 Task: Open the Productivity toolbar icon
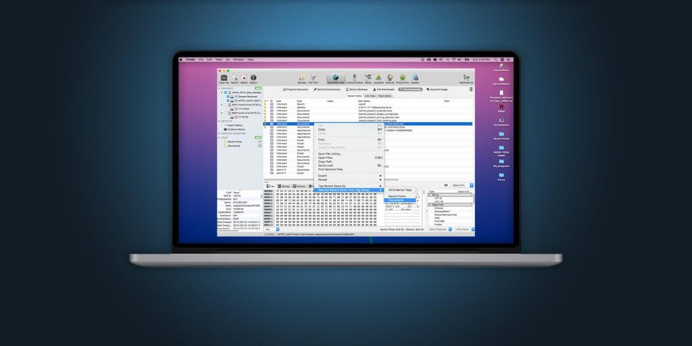[x=403, y=78]
